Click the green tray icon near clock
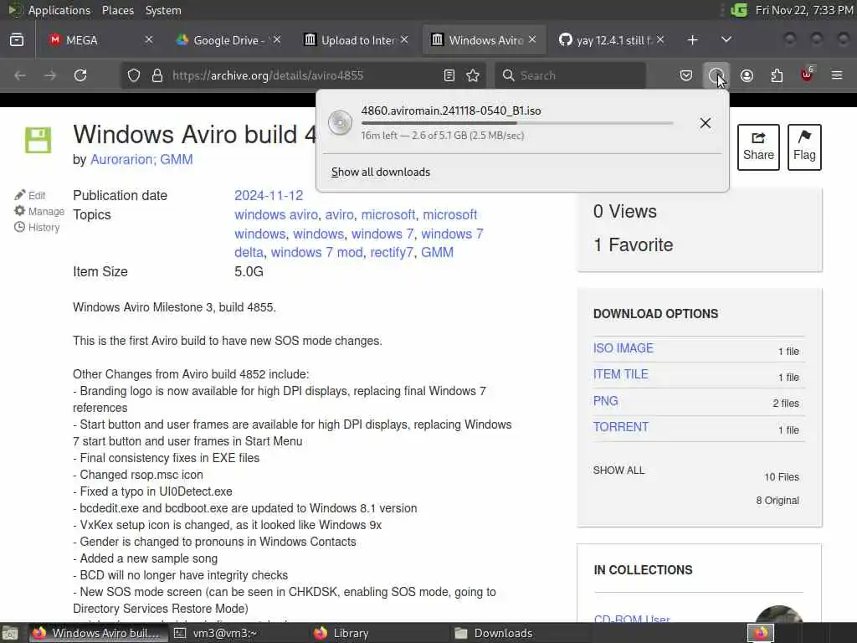The width and height of the screenshot is (857, 643). pos(739,10)
